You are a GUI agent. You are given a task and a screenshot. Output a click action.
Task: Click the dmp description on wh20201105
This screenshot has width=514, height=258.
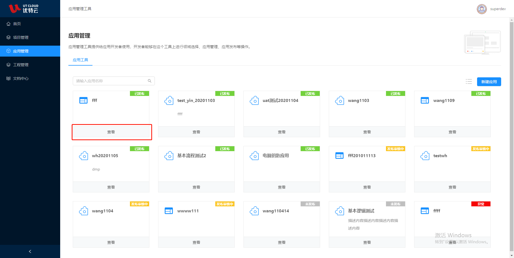96,169
